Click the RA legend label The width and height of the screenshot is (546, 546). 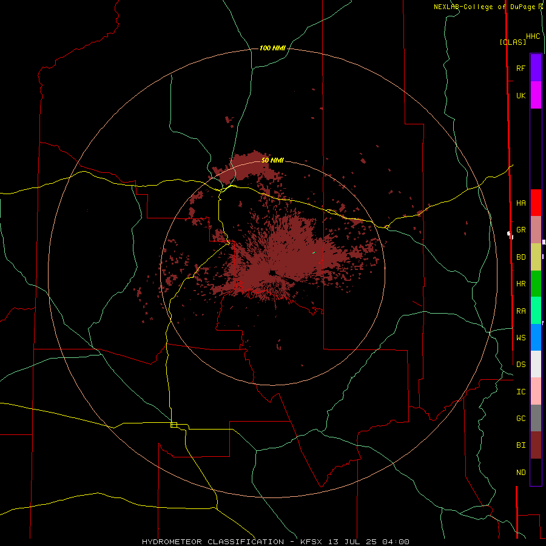[x=521, y=311]
